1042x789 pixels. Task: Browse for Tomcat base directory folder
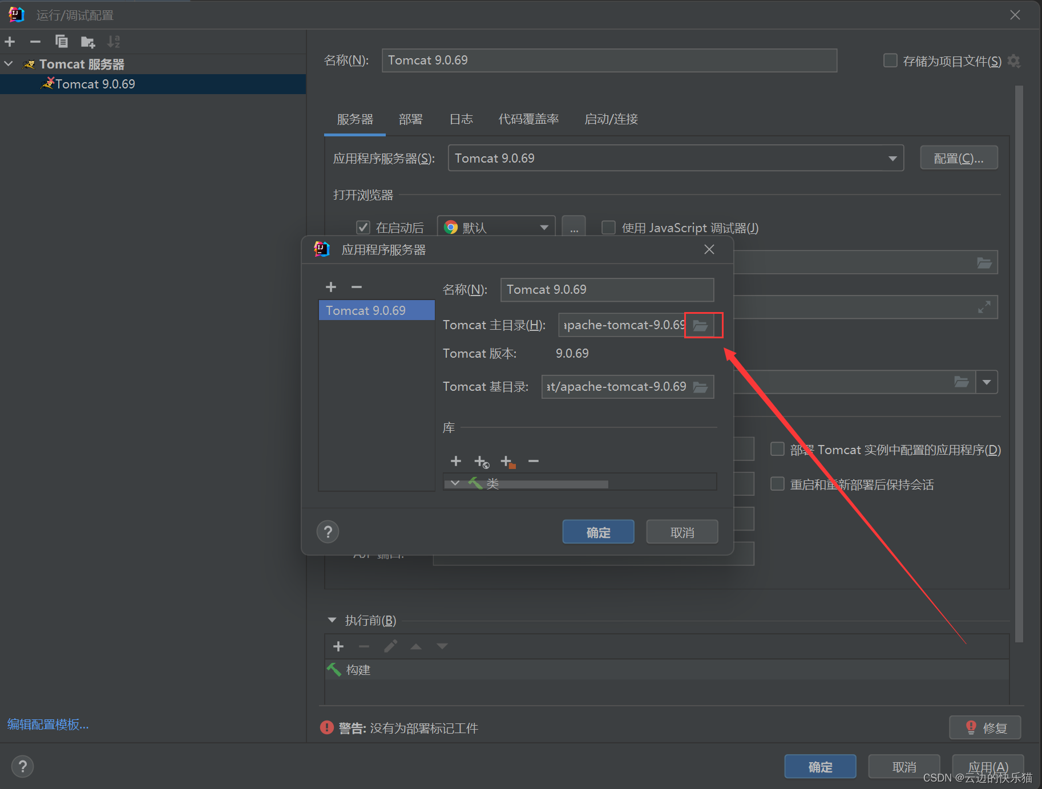point(700,387)
